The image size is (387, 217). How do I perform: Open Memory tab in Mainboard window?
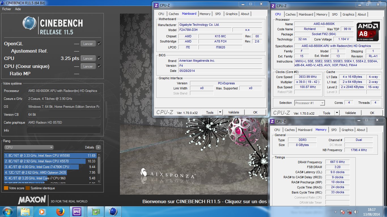(x=205, y=14)
